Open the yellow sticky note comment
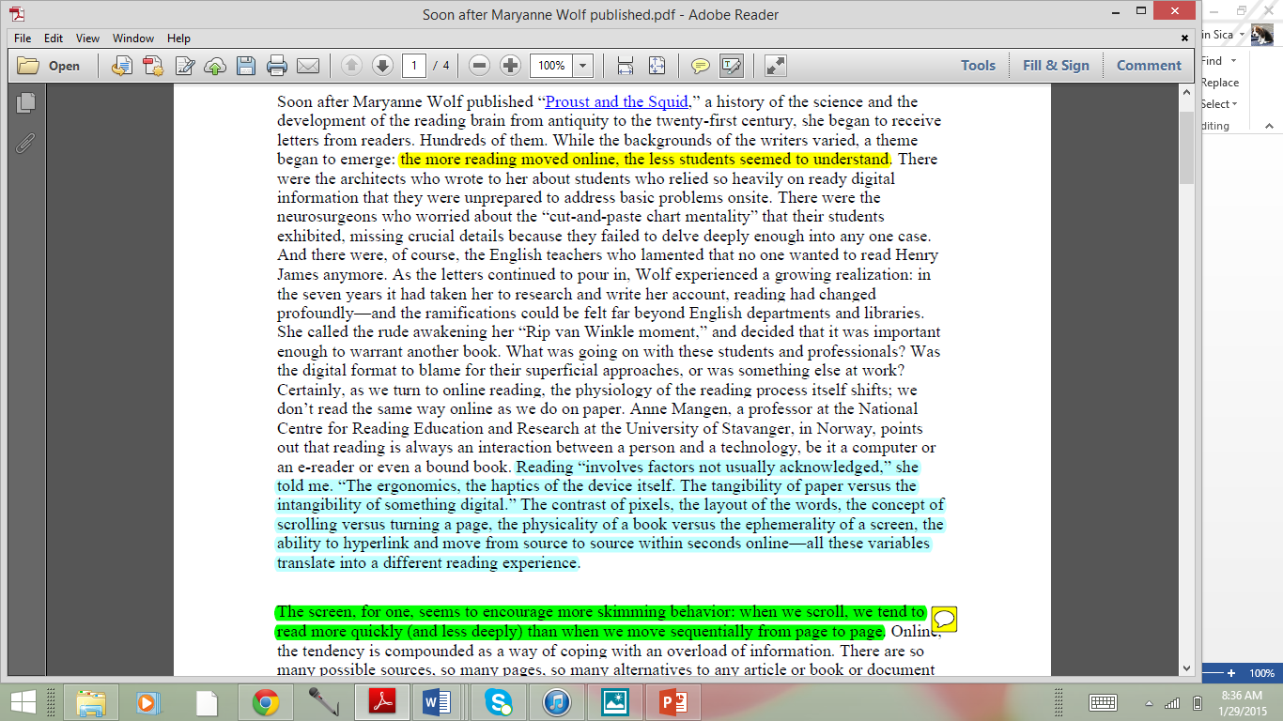 click(944, 620)
